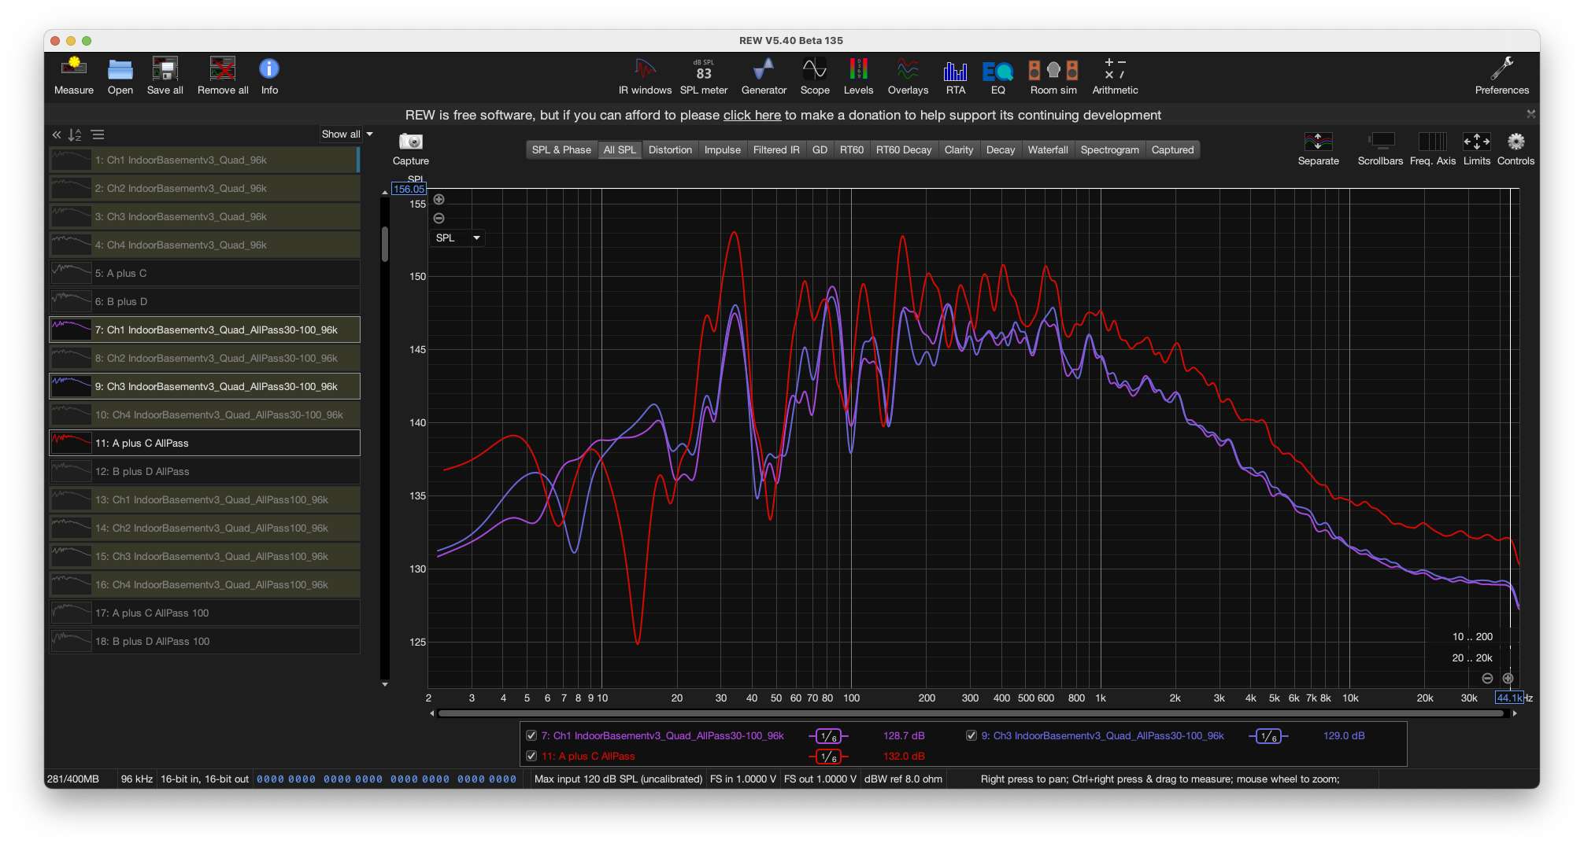Select measurement 1: Ch1 IndoorBasementv3_Quad_96k
This screenshot has width=1584, height=847.
(x=205, y=160)
